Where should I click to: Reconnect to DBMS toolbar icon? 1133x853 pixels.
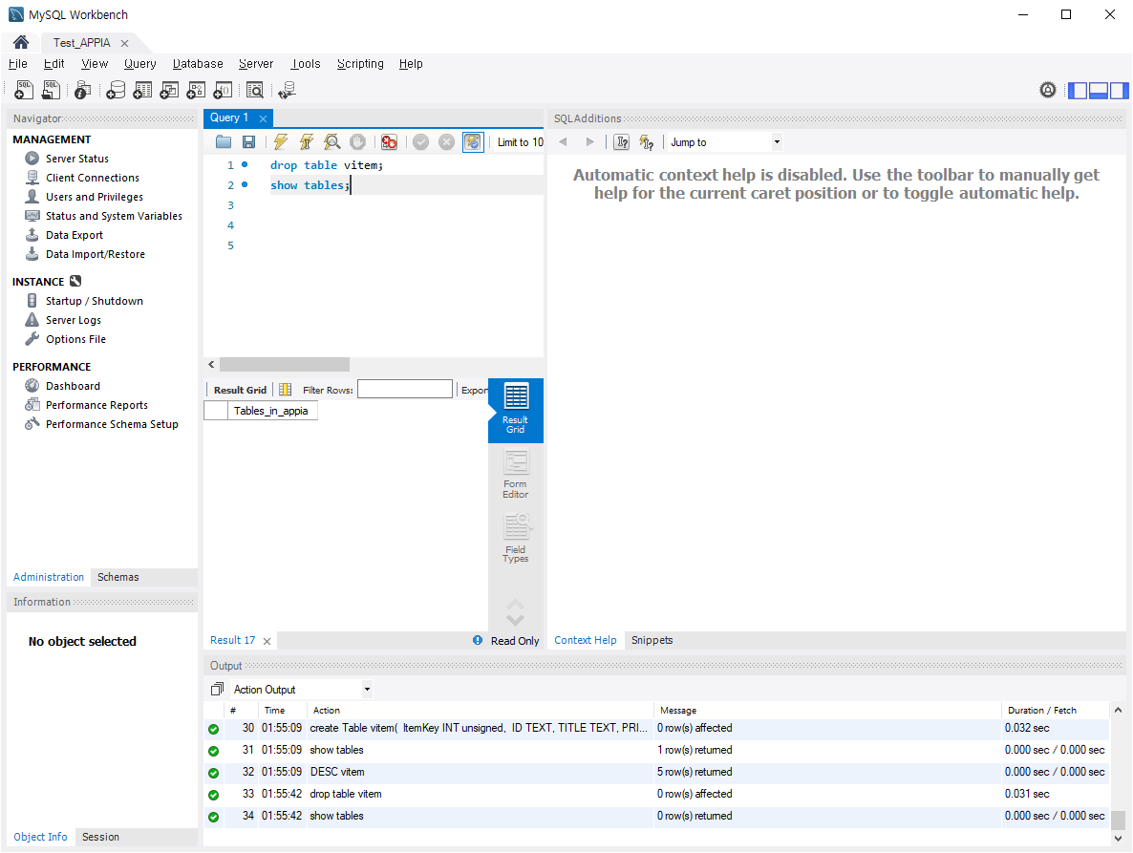tap(287, 90)
